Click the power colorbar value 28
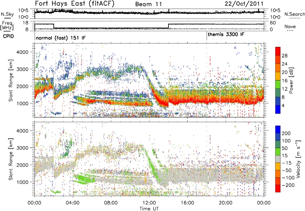The image size is (305, 211). [284, 56]
